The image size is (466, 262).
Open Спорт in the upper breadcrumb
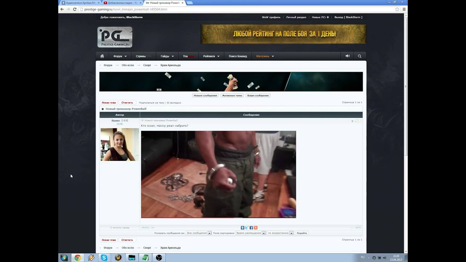[x=147, y=65]
